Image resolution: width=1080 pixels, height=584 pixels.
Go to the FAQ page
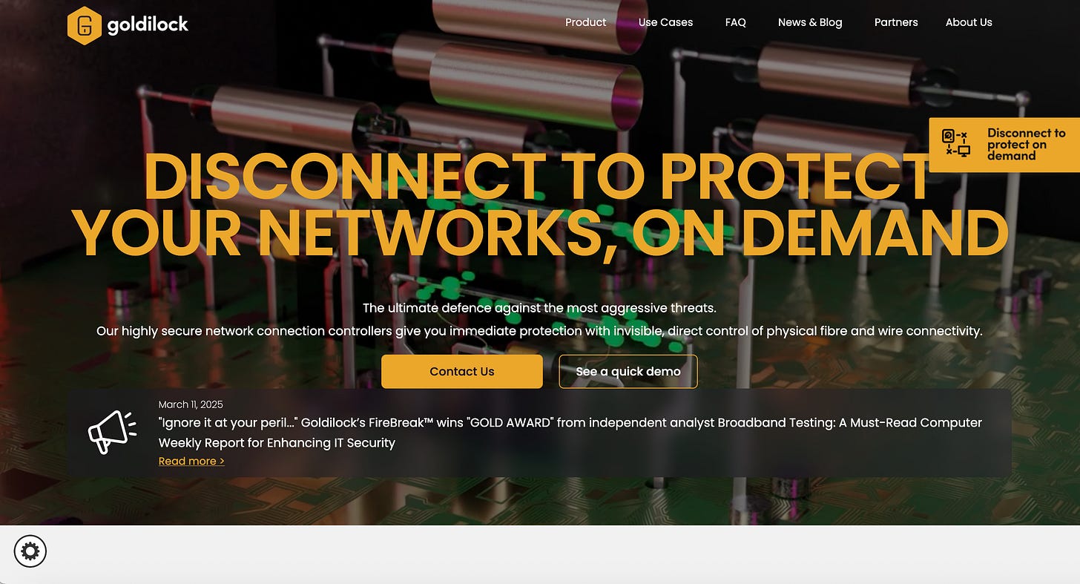point(735,22)
